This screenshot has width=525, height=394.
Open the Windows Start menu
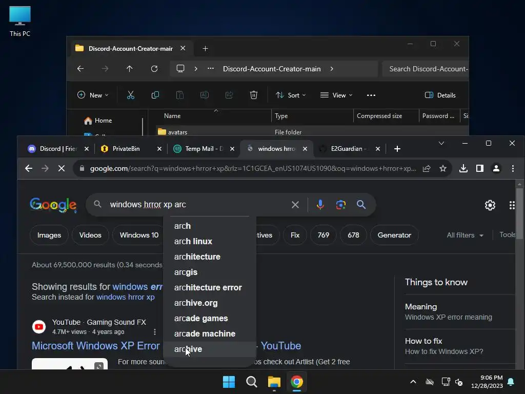pos(229,382)
